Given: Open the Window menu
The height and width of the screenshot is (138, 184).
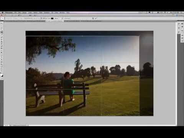Looking at the screenshot, I should coord(62,13).
